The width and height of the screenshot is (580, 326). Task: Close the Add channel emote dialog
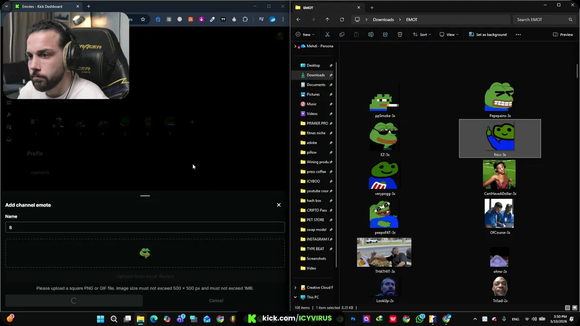[279, 205]
